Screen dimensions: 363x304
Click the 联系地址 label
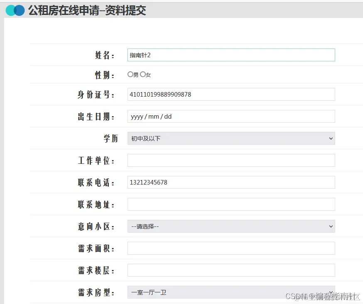tap(96, 204)
